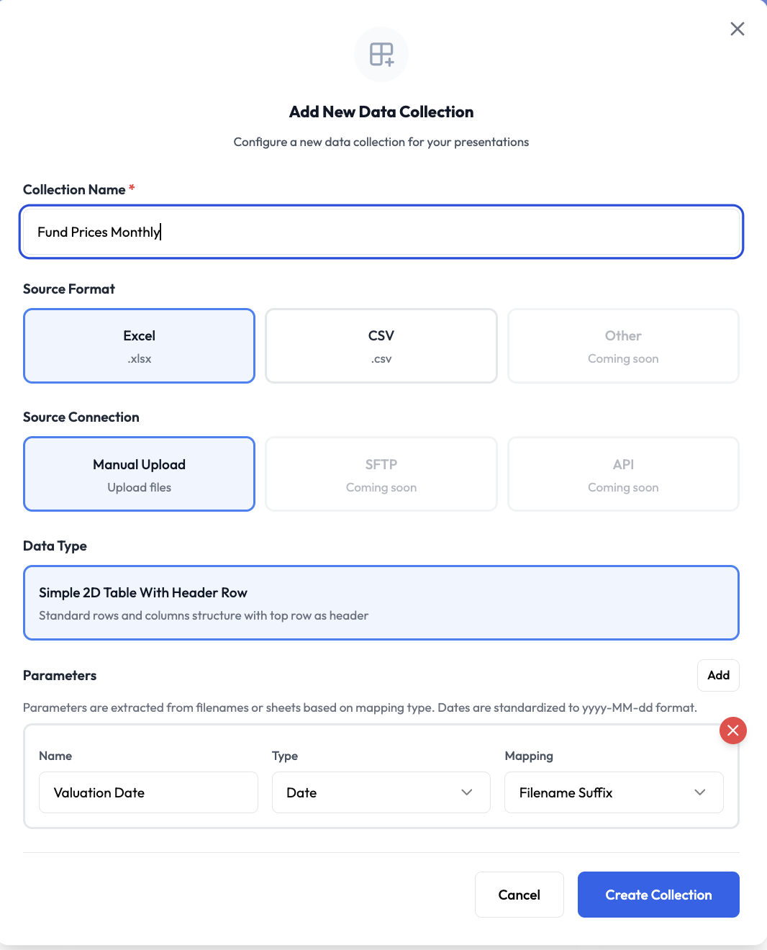Click the Valuation Date name field
This screenshot has width=767, height=950.
(x=147, y=792)
